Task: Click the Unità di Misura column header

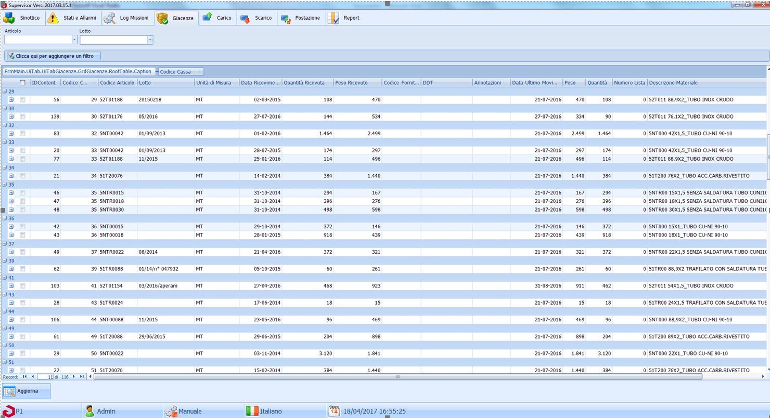Action: [216, 83]
